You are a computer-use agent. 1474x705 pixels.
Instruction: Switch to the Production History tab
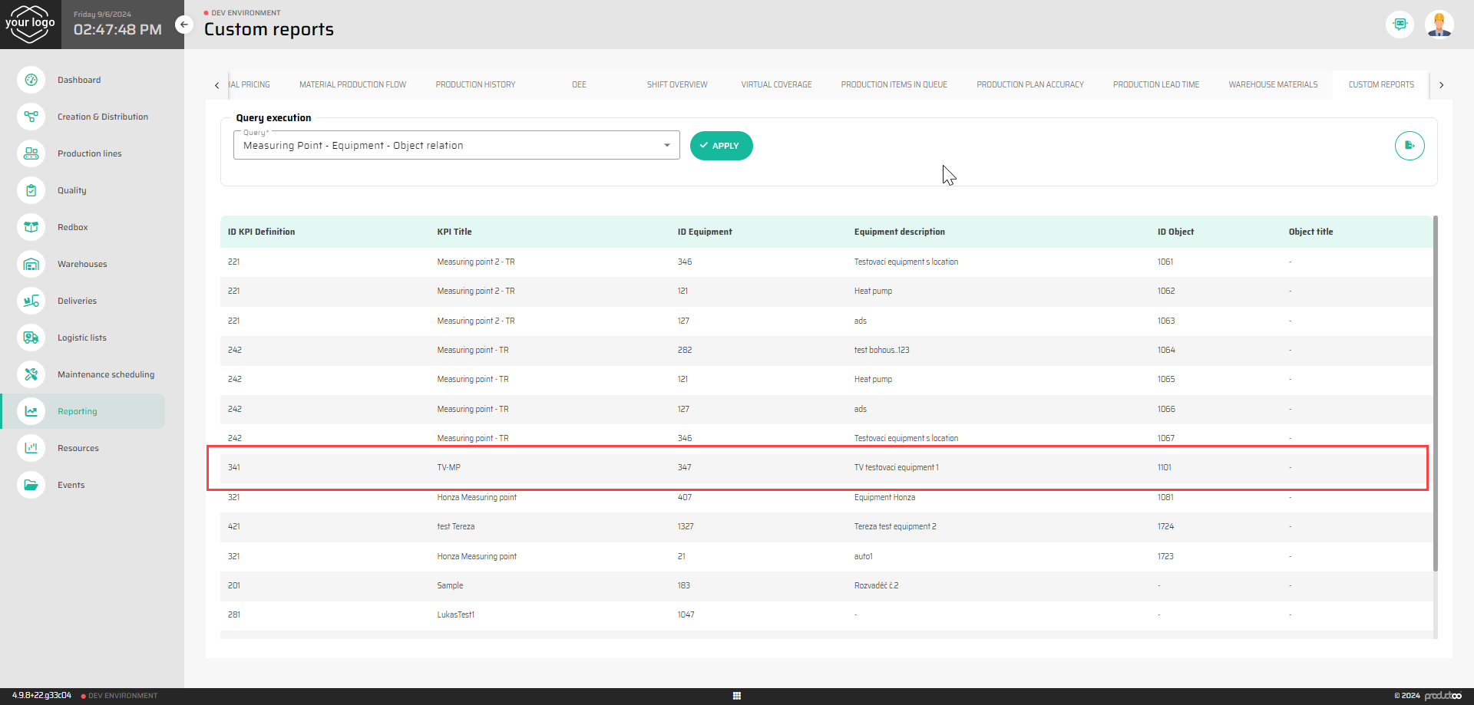pyautogui.click(x=475, y=85)
